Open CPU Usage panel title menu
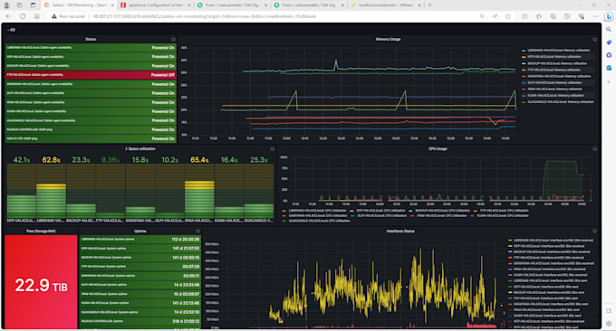Viewport: 616px width, 331px height. click(438, 149)
